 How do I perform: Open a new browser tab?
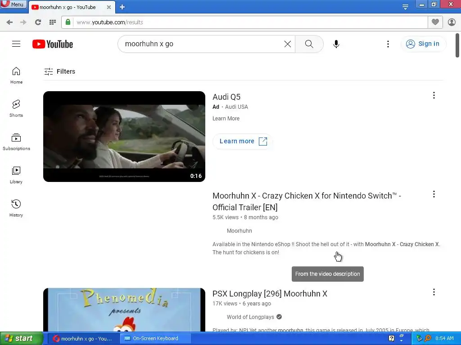(x=122, y=7)
